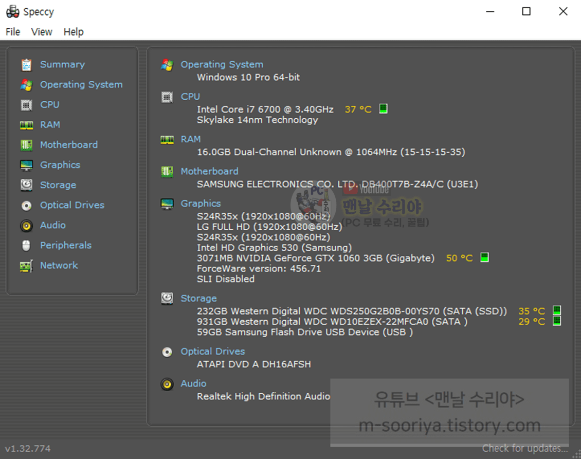Open Motherboard details from sidebar
The width and height of the screenshot is (581, 459).
pos(69,144)
